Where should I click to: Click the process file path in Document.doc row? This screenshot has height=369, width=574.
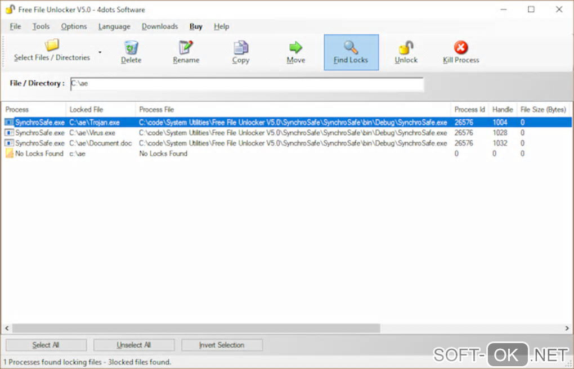click(293, 143)
